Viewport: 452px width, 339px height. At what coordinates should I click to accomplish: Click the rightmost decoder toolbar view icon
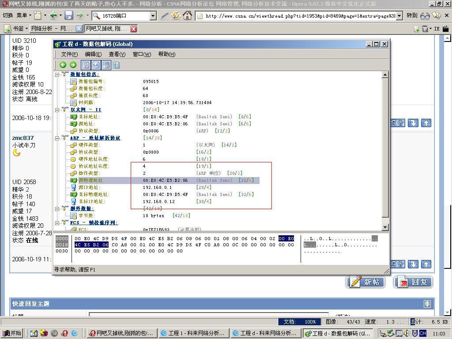[x=116, y=65]
